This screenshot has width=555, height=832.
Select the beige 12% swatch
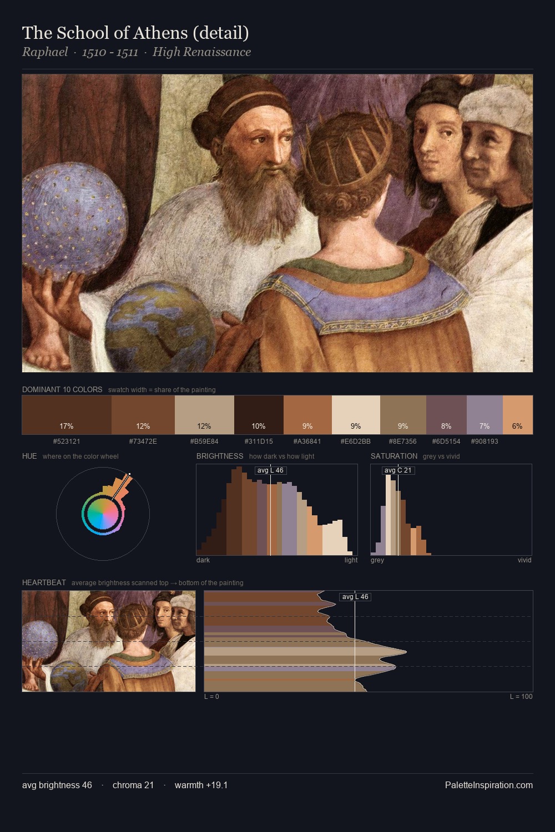click(204, 415)
